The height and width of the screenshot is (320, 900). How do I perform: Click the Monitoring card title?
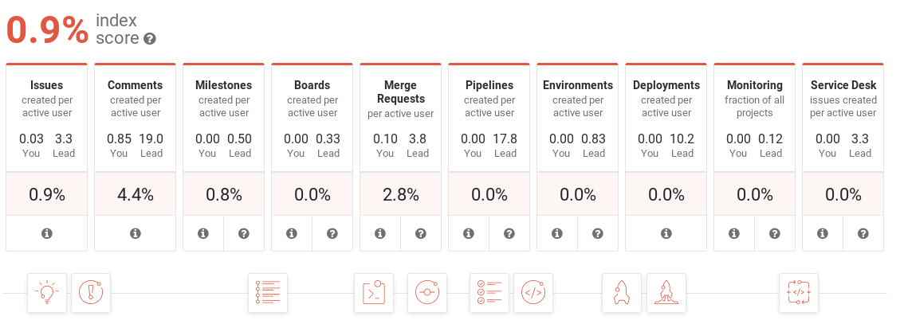[754, 85]
